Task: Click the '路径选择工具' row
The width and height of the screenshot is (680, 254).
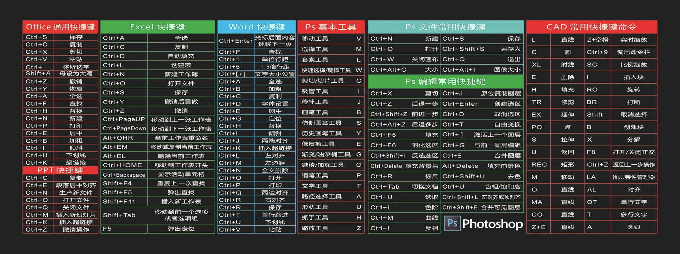Action: pyautogui.click(x=331, y=196)
